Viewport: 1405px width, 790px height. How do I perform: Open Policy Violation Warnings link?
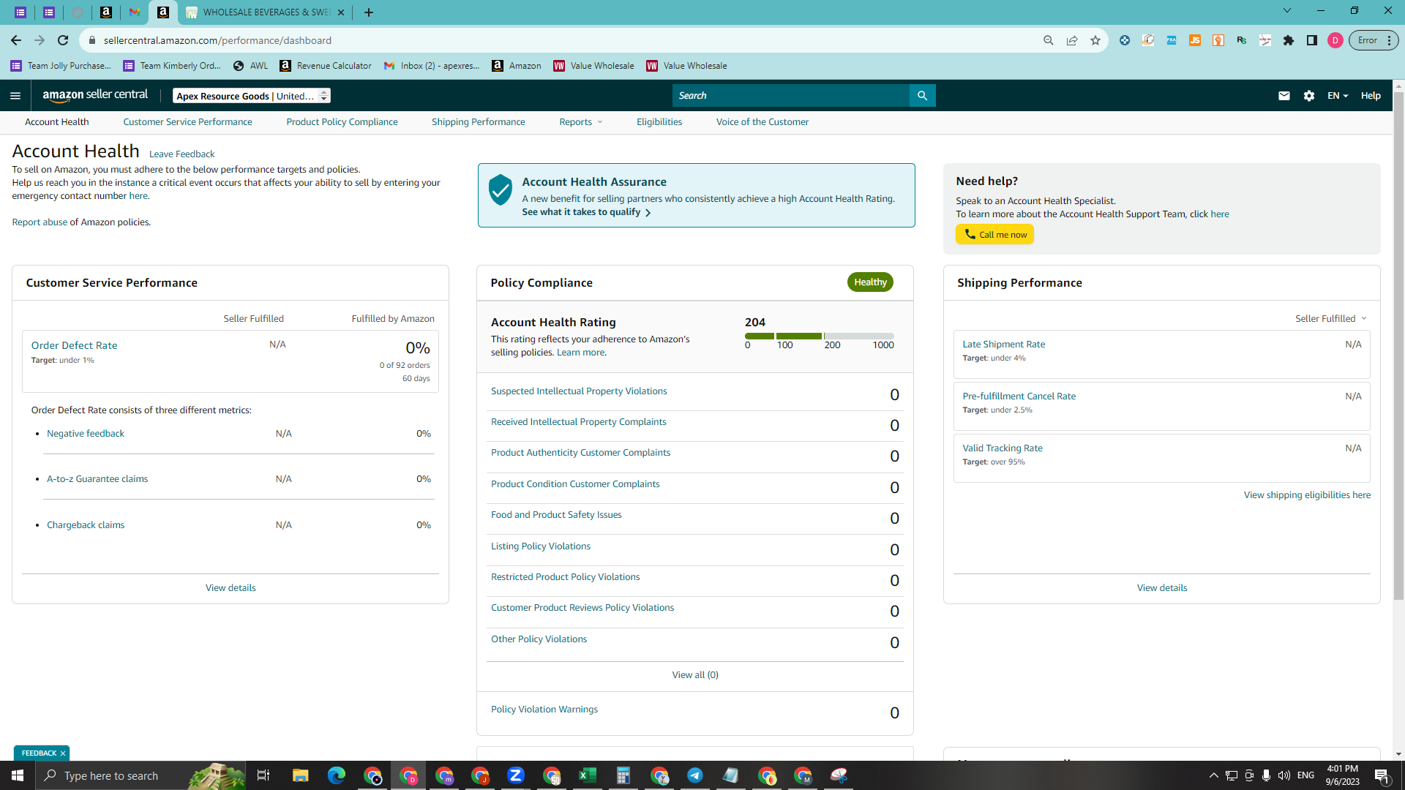click(544, 710)
